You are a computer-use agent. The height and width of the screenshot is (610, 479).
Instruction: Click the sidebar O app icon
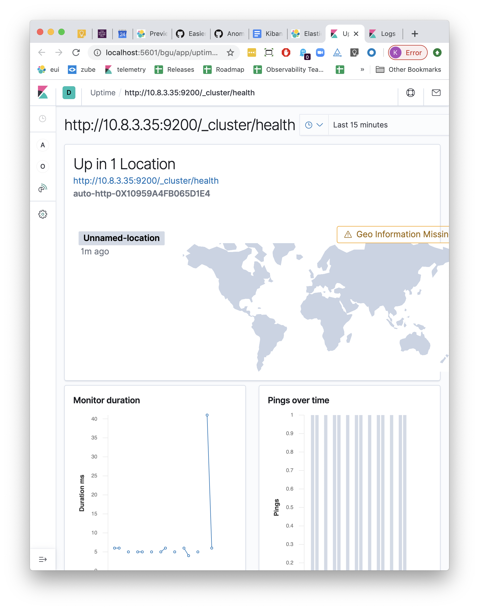point(43,166)
